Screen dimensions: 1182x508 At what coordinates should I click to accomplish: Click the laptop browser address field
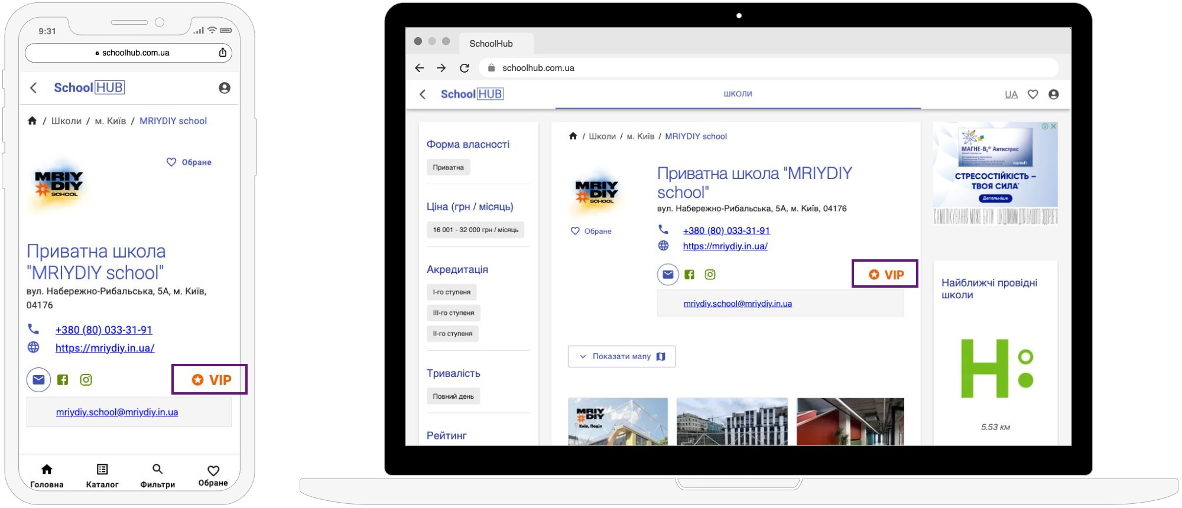pyautogui.click(x=768, y=68)
